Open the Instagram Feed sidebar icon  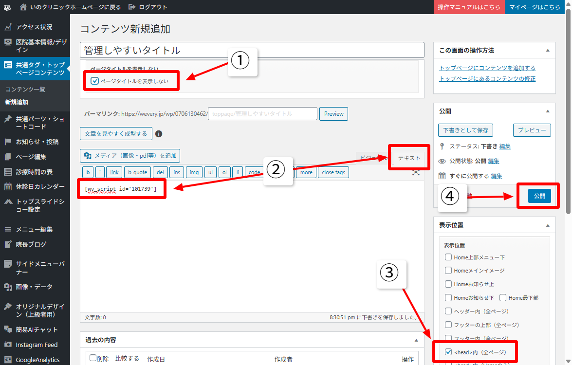tap(8, 345)
